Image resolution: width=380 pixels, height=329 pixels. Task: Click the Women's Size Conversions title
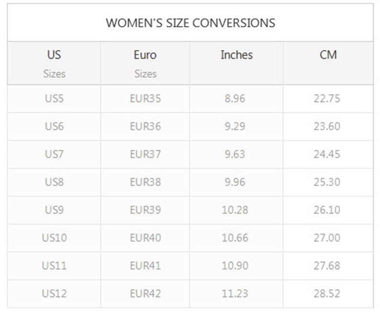pyautogui.click(x=190, y=23)
